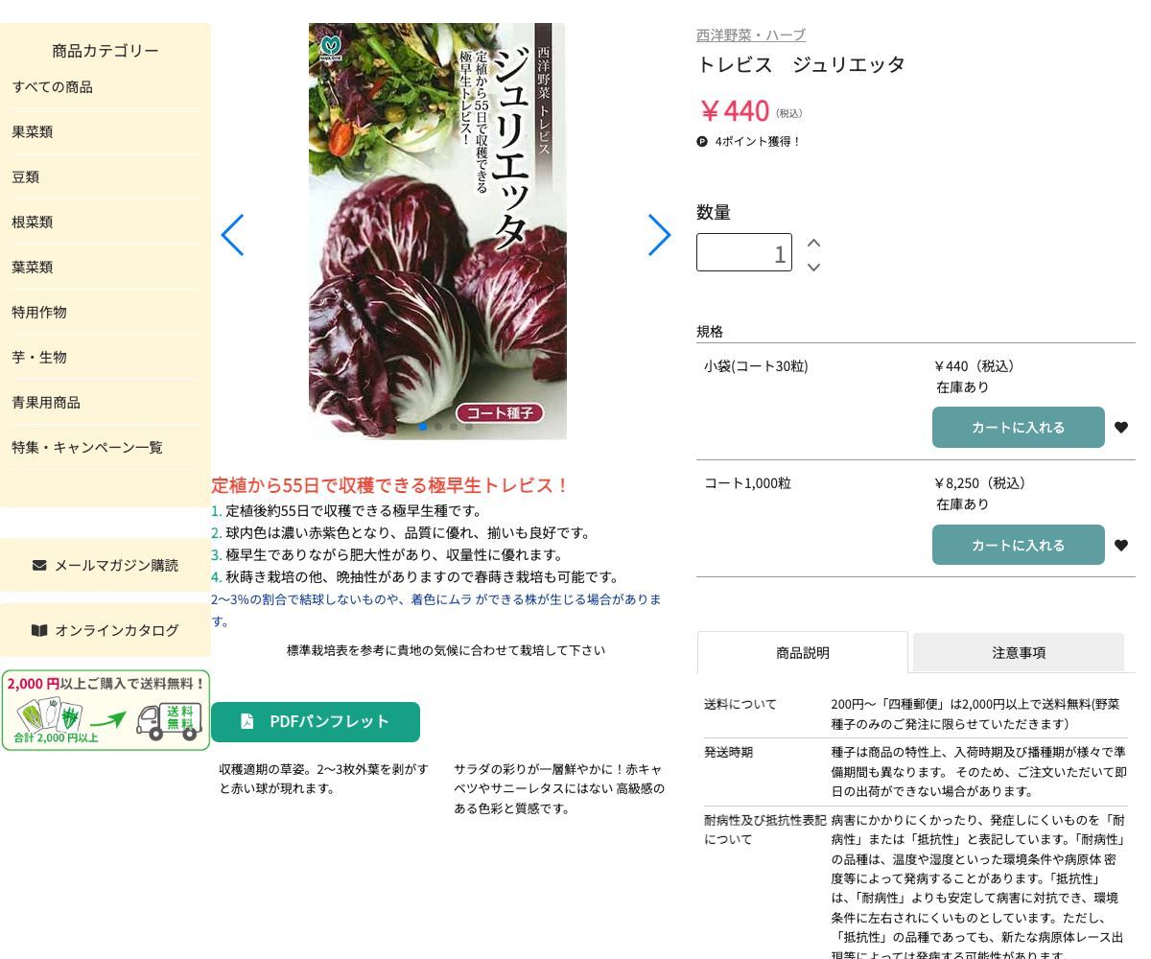This screenshot has width=1151, height=959.
Task: Click the quantity input field
Action: click(743, 253)
